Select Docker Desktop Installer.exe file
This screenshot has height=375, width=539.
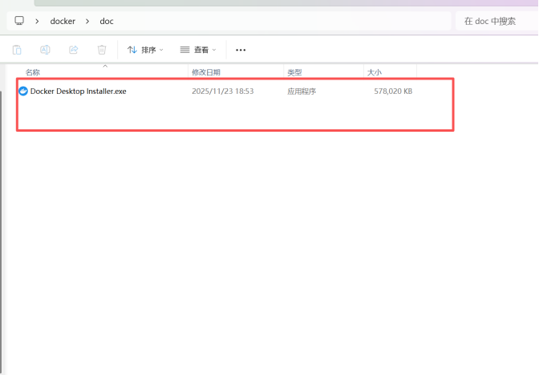tap(78, 92)
